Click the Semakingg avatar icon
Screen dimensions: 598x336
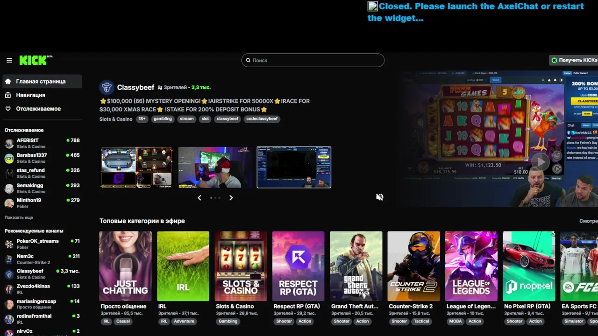click(x=9, y=188)
